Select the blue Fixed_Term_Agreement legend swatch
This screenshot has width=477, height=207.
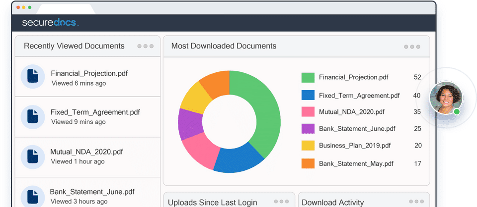pyautogui.click(x=308, y=95)
